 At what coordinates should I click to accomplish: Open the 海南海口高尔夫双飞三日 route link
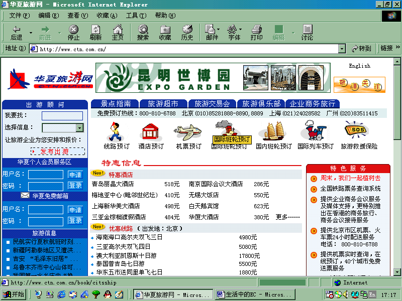click(x=129, y=237)
